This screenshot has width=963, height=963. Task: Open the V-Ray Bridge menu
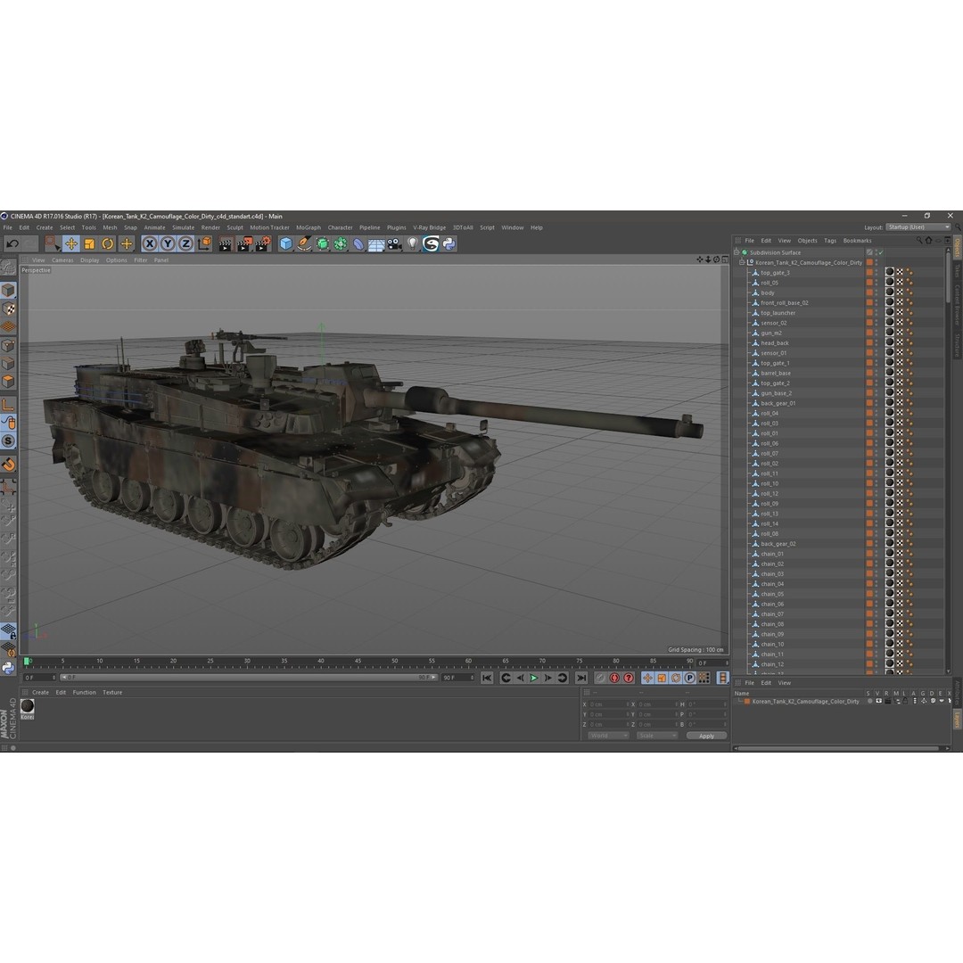(x=429, y=228)
